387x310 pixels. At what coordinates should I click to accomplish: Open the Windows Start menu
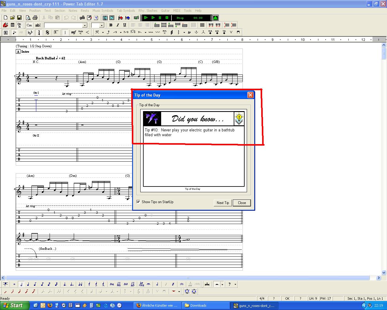pyautogui.click(x=15, y=305)
